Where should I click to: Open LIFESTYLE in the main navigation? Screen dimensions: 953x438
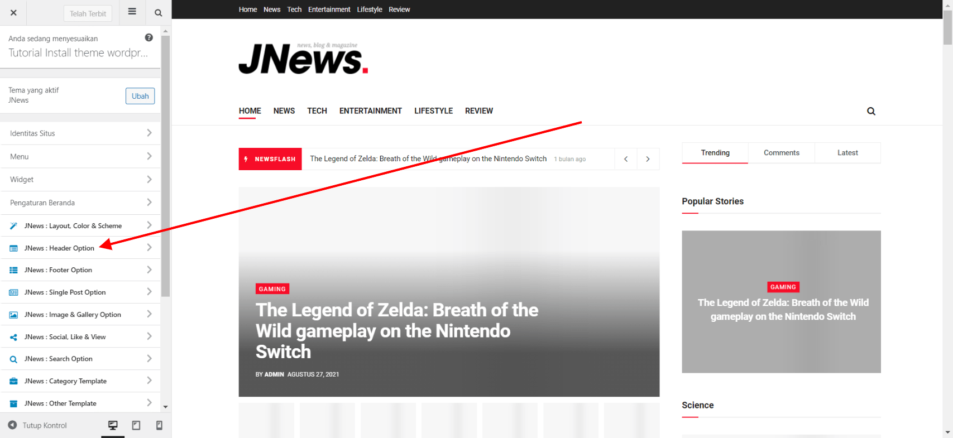pos(433,111)
